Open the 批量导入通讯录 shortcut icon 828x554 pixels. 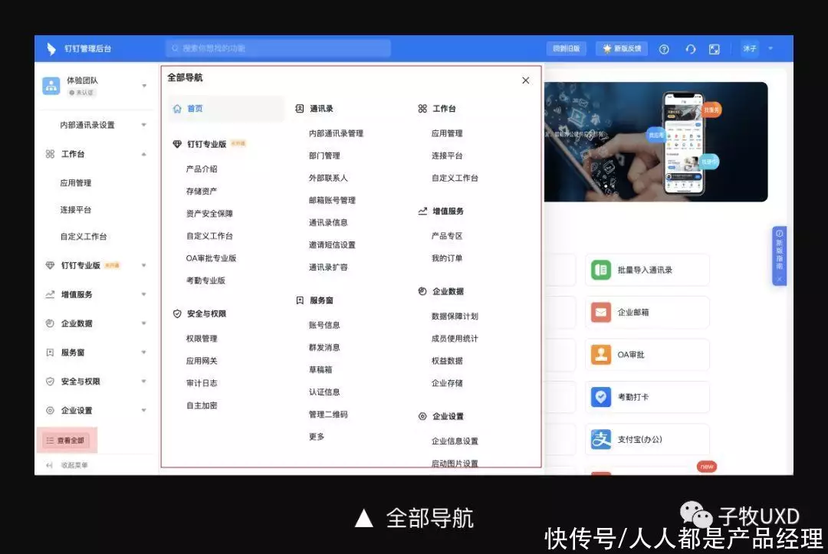tap(603, 270)
